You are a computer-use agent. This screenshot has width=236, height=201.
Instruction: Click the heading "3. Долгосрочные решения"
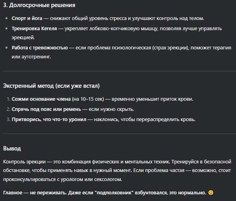click(x=39, y=5)
